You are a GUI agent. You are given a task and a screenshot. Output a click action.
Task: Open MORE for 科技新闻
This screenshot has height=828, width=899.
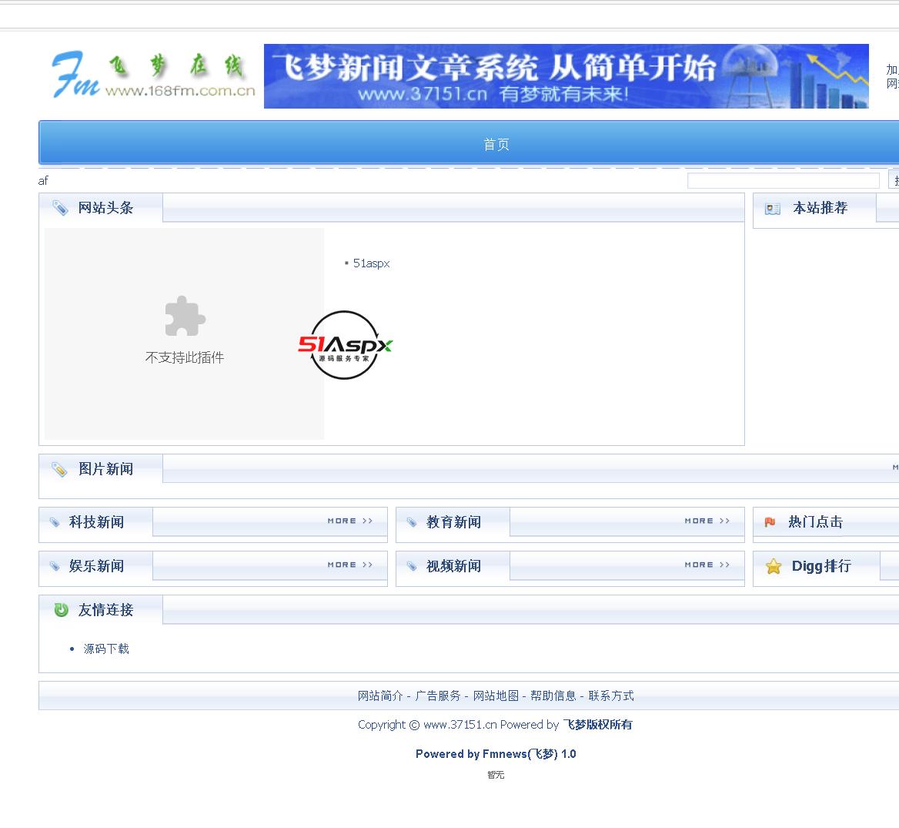coord(350,521)
